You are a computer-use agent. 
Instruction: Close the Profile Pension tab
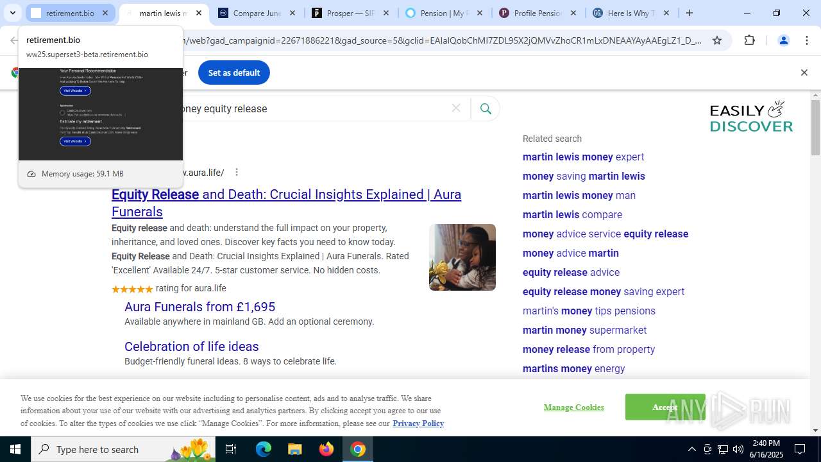click(573, 13)
